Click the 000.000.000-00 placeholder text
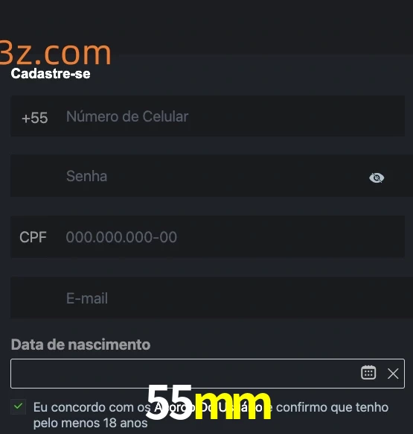This screenshot has width=413, height=434. coord(121,237)
